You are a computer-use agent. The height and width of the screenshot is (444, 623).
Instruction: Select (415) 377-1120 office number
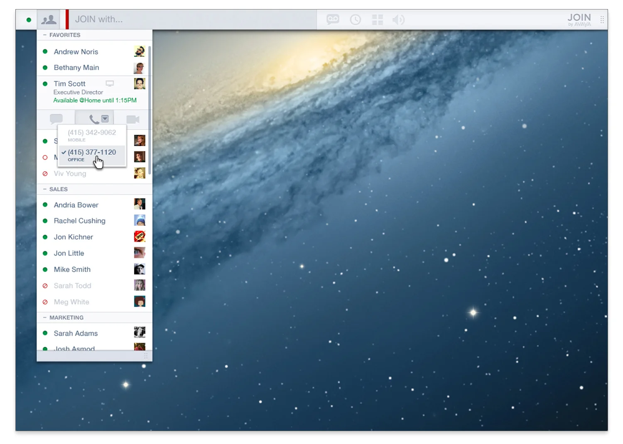tap(92, 155)
